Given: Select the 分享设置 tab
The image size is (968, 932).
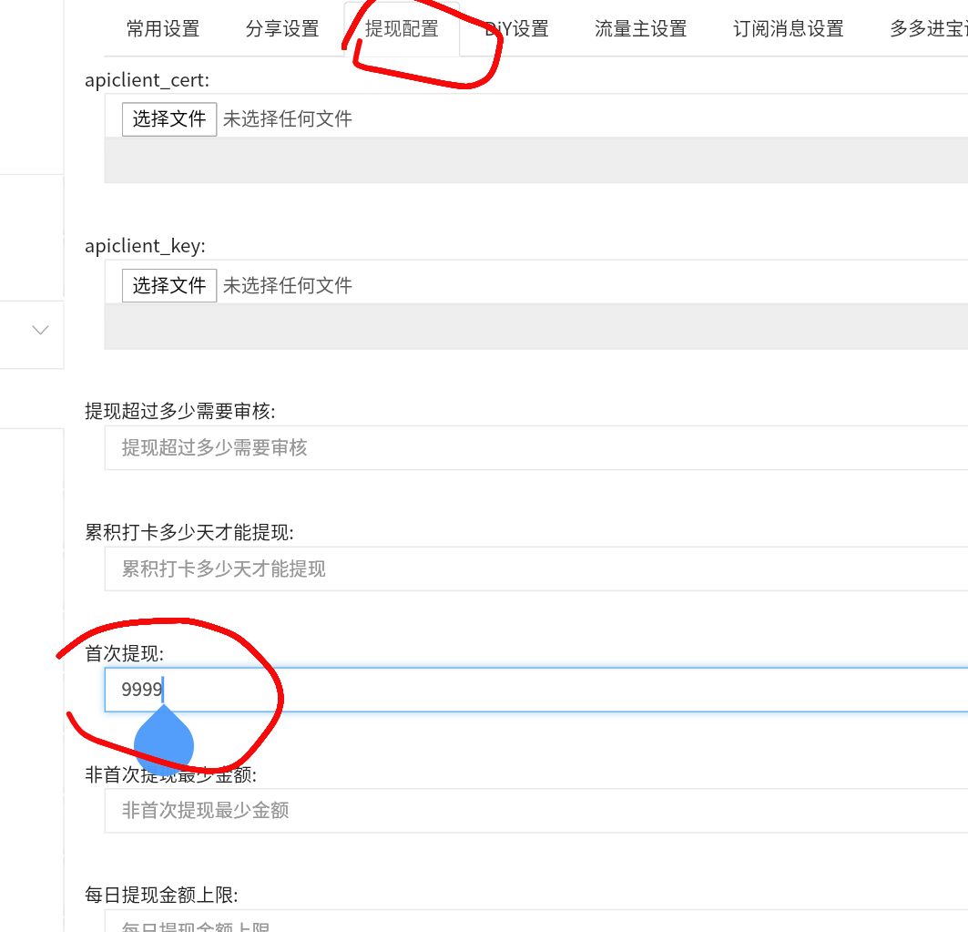Looking at the screenshot, I should click(x=282, y=28).
